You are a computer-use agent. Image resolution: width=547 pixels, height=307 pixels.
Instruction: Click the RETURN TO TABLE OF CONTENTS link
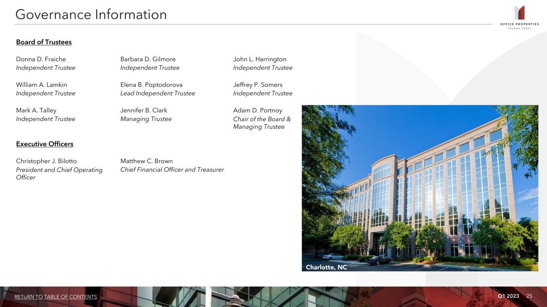coord(56,297)
